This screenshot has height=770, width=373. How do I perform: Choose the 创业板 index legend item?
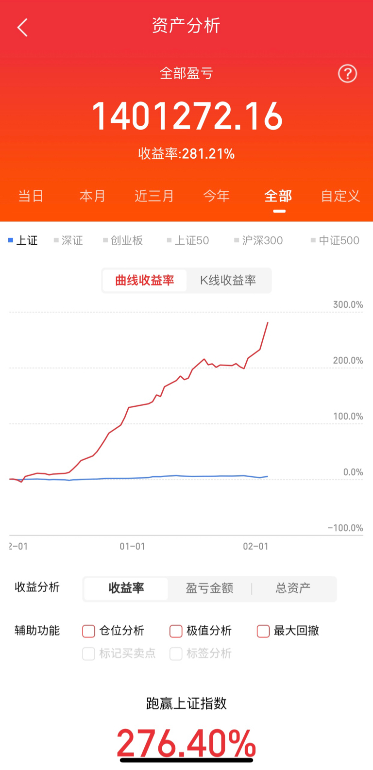tap(123, 240)
